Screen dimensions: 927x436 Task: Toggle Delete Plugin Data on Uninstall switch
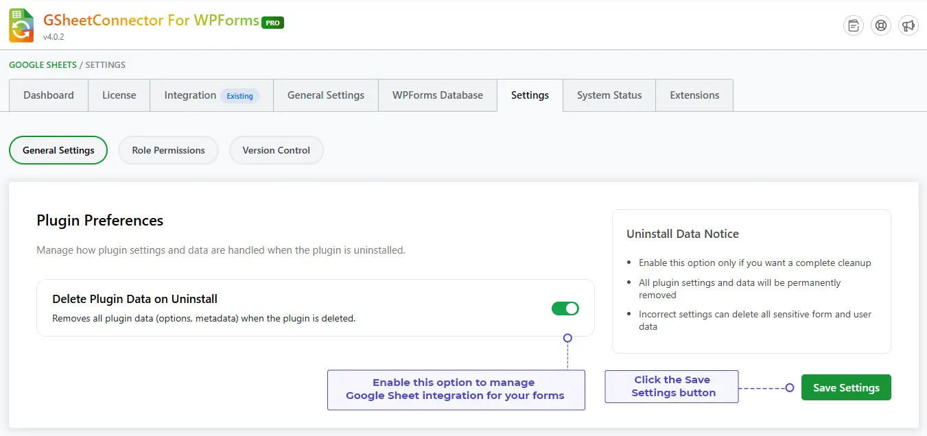[565, 308]
